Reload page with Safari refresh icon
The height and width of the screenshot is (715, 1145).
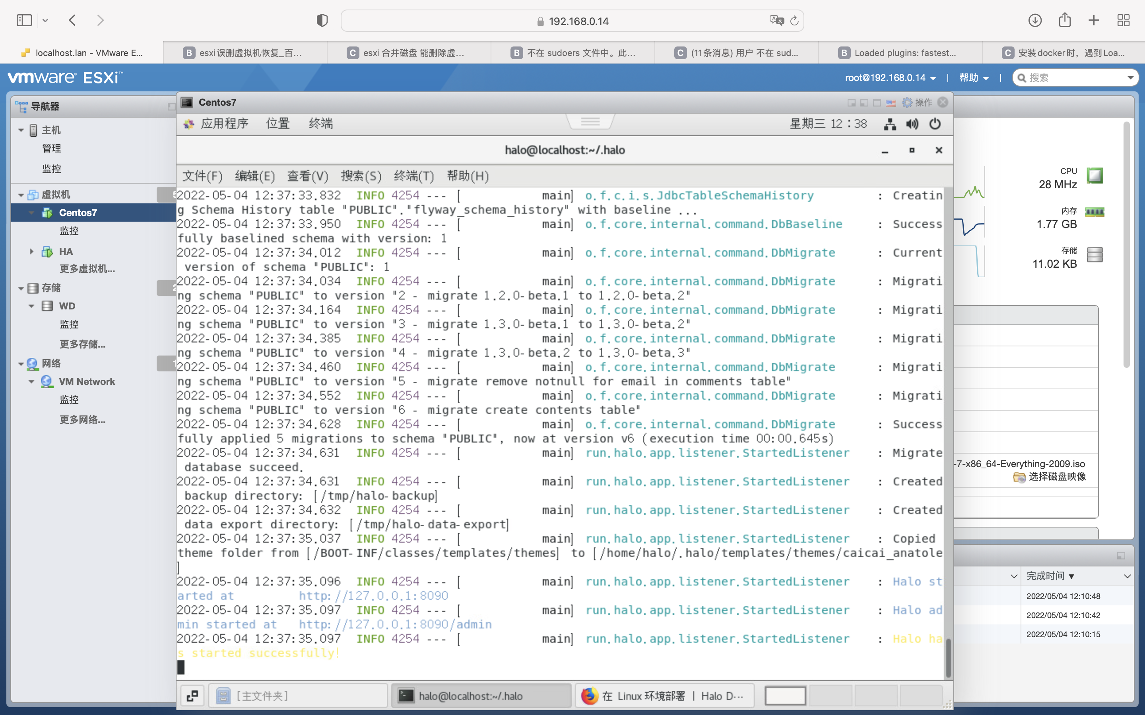coord(794,21)
